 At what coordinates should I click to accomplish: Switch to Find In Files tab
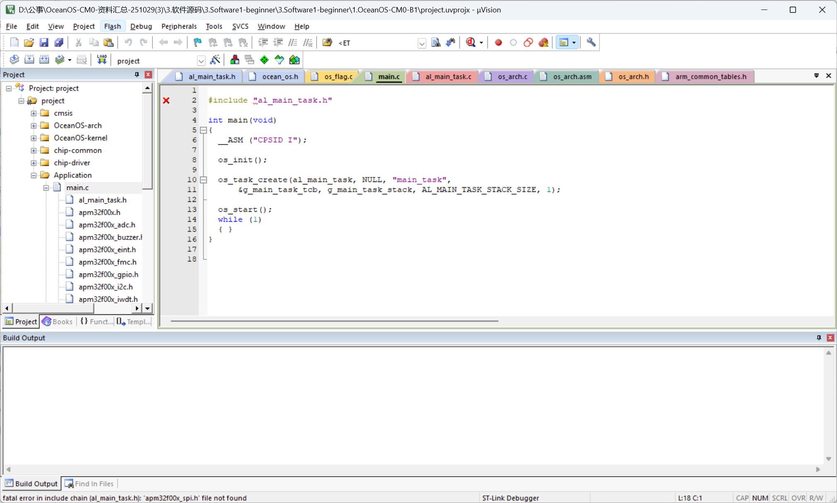pyautogui.click(x=90, y=484)
